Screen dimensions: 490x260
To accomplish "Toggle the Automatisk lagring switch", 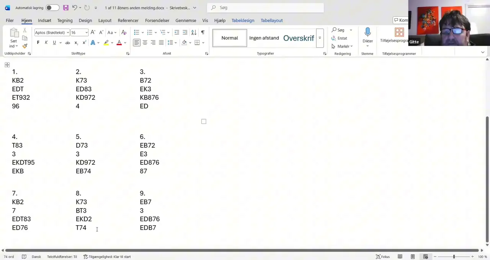I will pyautogui.click(x=52, y=8).
